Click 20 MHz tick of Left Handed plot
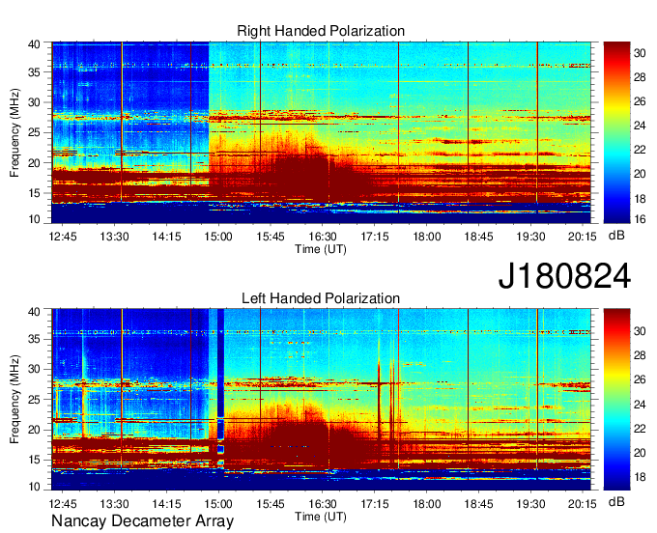Viewport: 657px width, 533px height. (34, 430)
